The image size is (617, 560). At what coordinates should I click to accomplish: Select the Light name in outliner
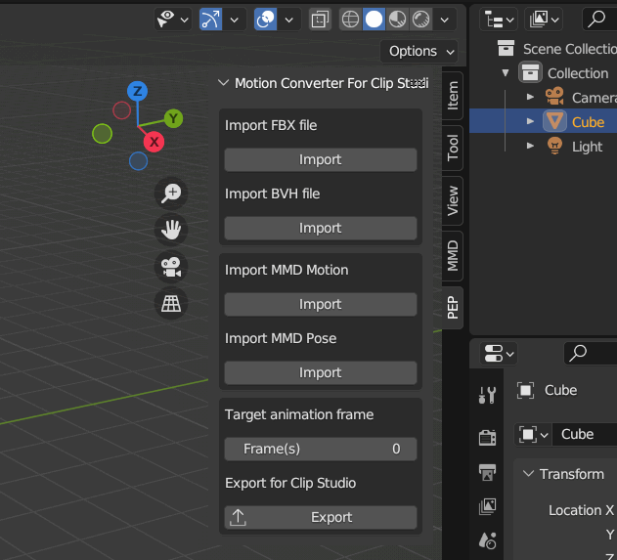pyautogui.click(x=587, y=147)
